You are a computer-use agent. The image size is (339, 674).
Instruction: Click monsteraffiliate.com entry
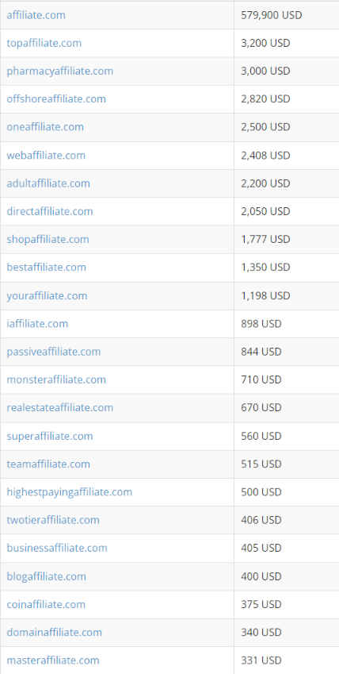point(56,379)
